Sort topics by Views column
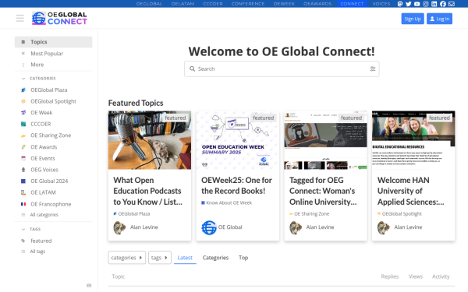Viewport: 468px width, 292px height. click(416, 276)
